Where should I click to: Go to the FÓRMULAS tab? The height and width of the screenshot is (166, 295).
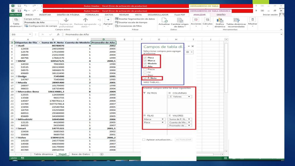coord(92,15)
